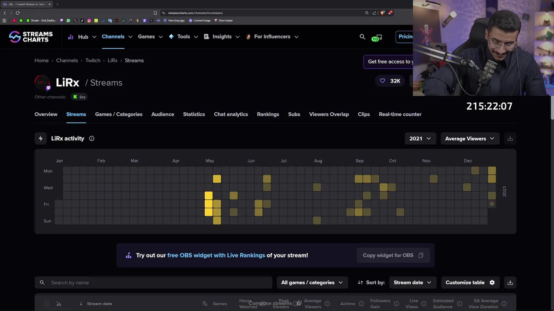Click the info icon next to Live Views column
This screenshot has width=554, height=311.
(424, 304)
